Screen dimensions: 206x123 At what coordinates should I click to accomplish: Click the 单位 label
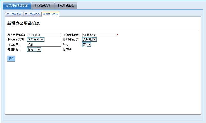tap(66, 45)
